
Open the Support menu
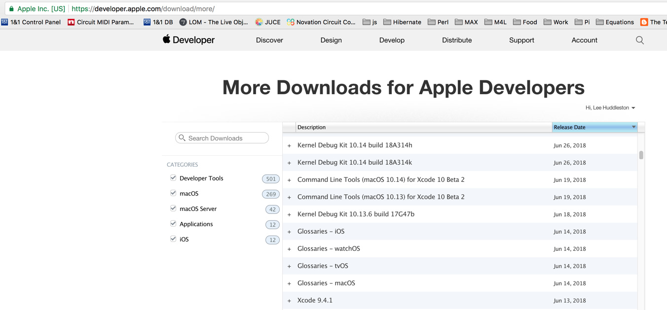521,40
